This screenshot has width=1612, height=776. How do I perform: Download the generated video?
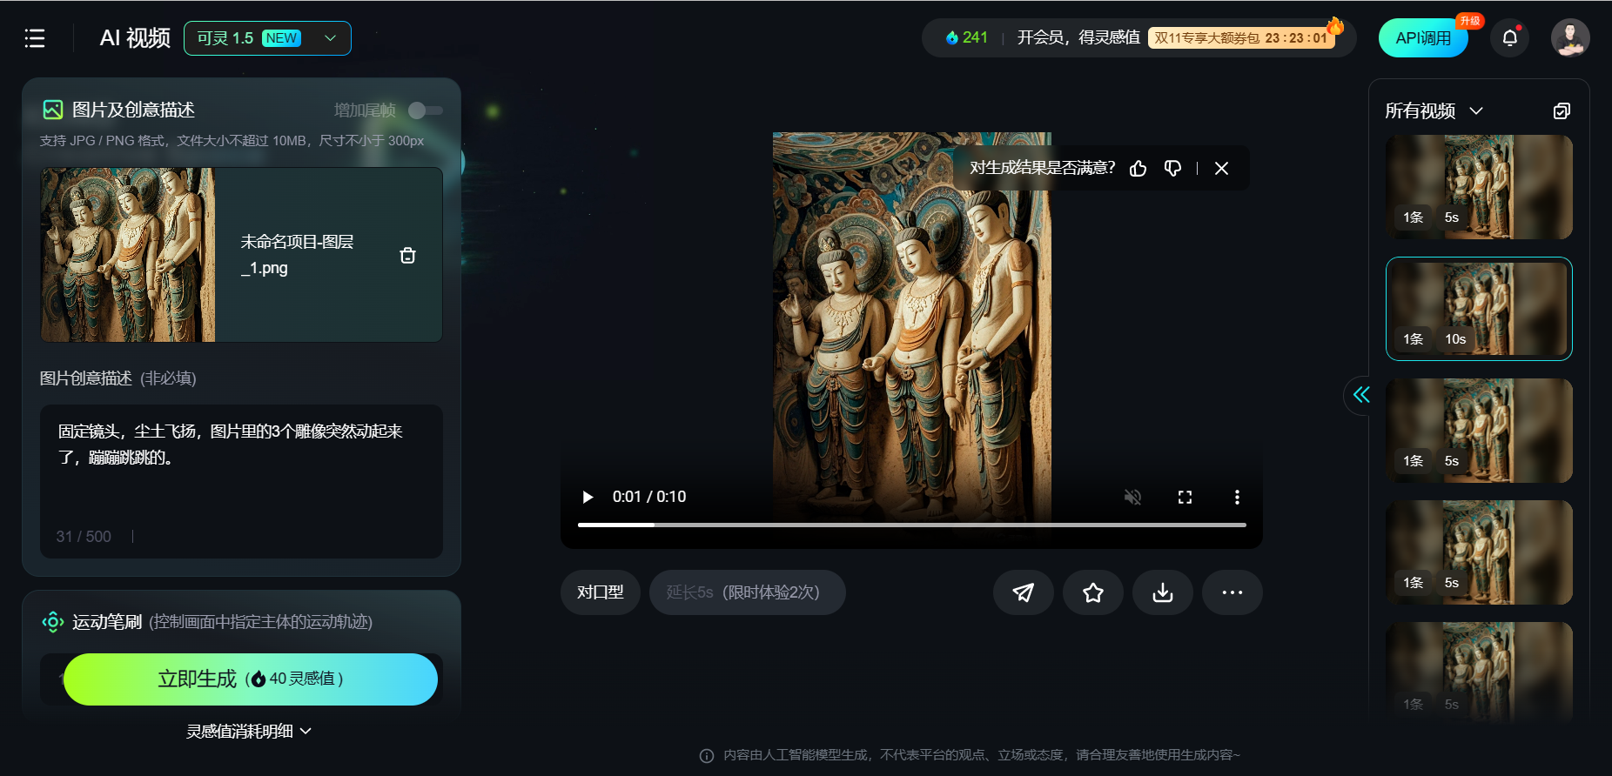coord(1163,592)
